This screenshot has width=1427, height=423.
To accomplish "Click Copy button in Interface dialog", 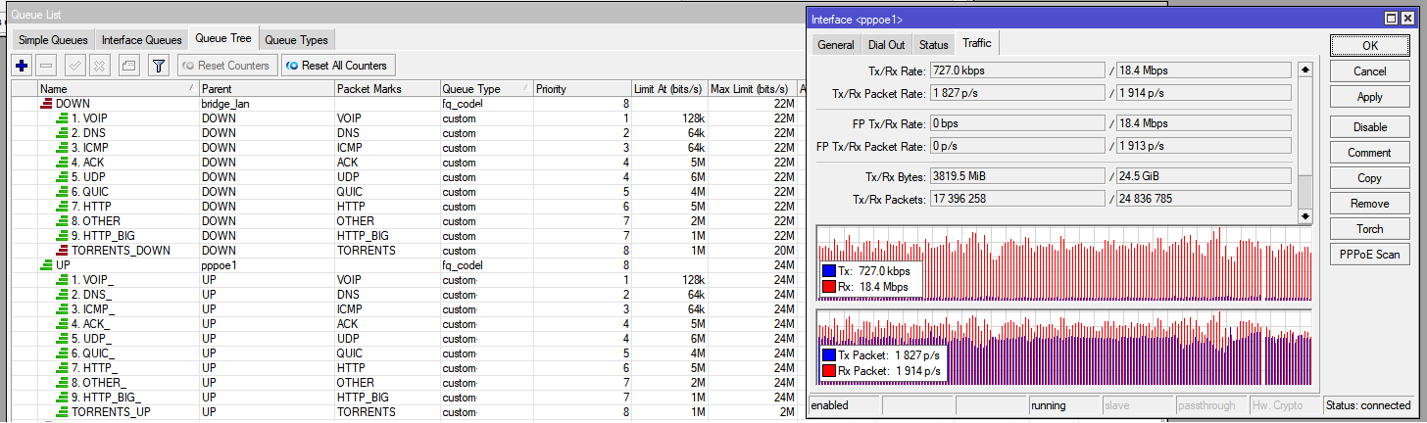I will tap(1370, 178).
